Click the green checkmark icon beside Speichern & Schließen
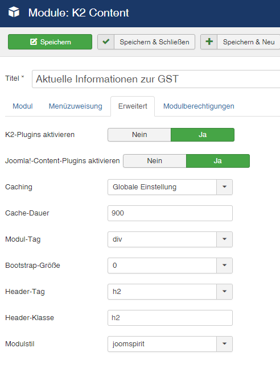280x373 pixels. pos(106,42)
